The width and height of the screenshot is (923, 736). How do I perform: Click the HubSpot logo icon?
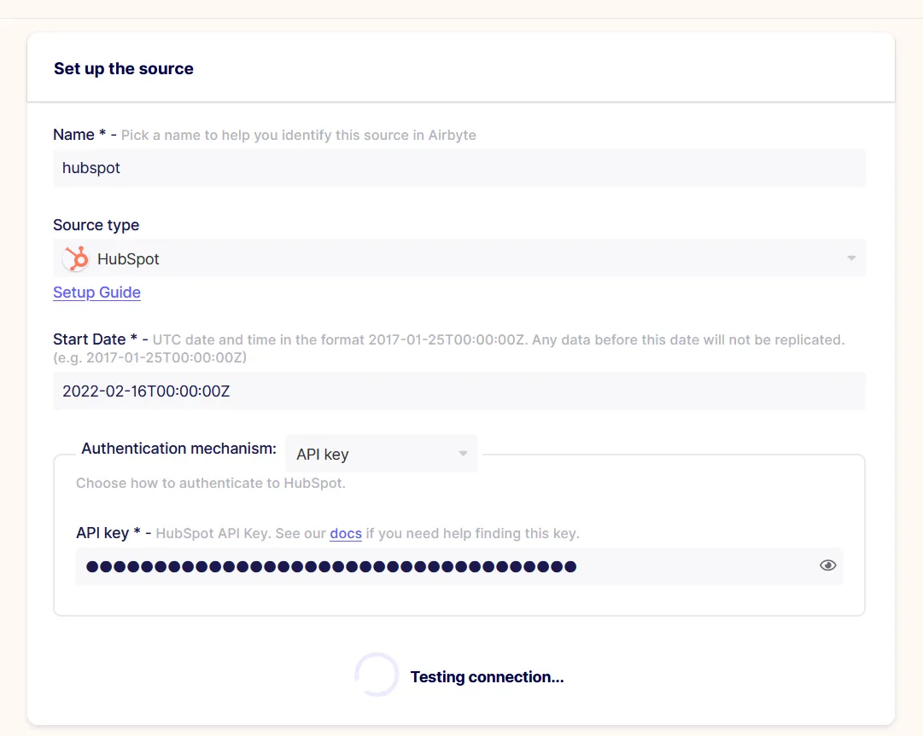(x=76, y=258)
